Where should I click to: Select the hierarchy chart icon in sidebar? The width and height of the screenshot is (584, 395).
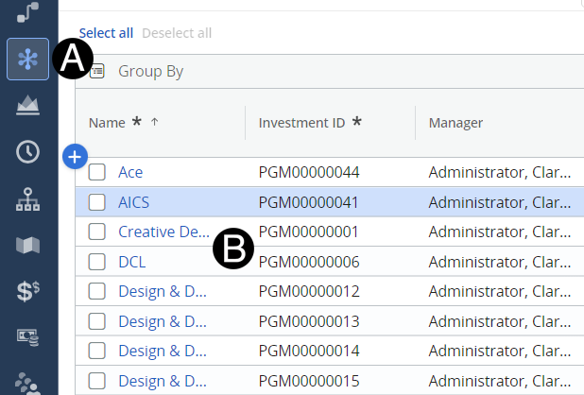27,198
